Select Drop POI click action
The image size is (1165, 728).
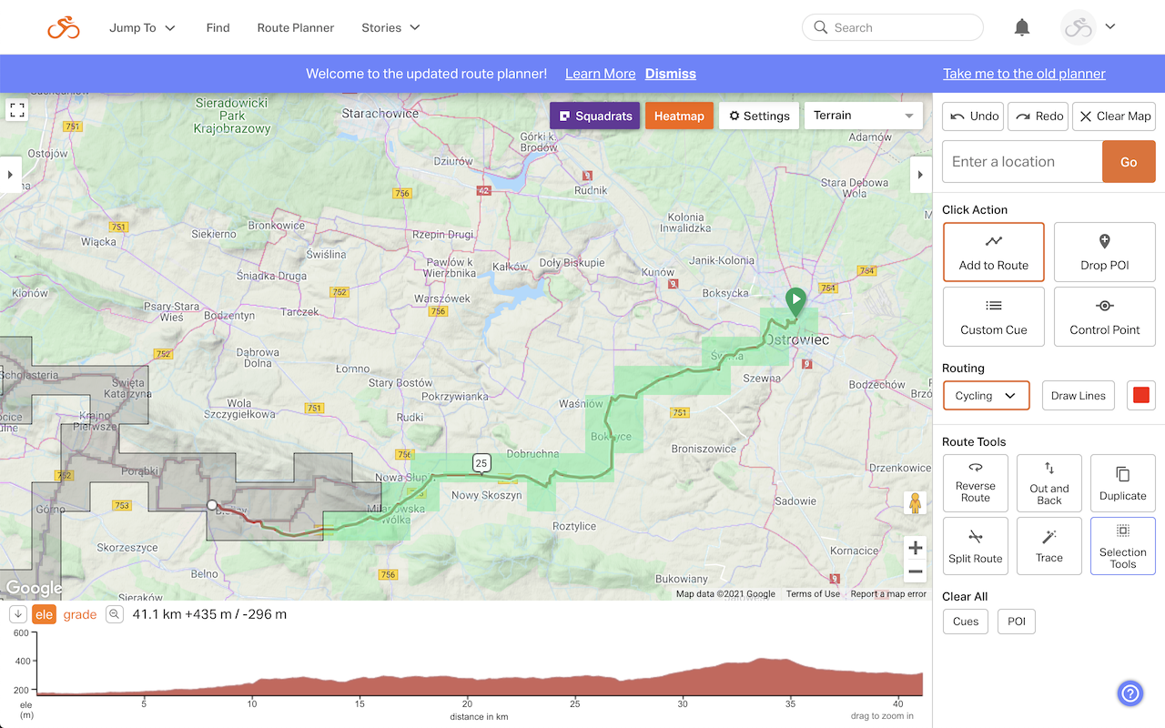click(1105, 252)
